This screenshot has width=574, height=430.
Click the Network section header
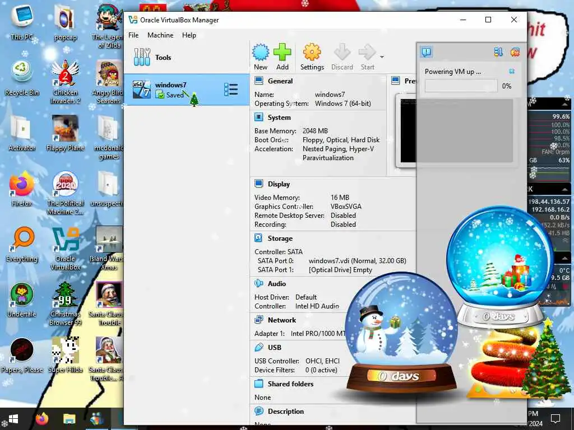click(282, 320)
